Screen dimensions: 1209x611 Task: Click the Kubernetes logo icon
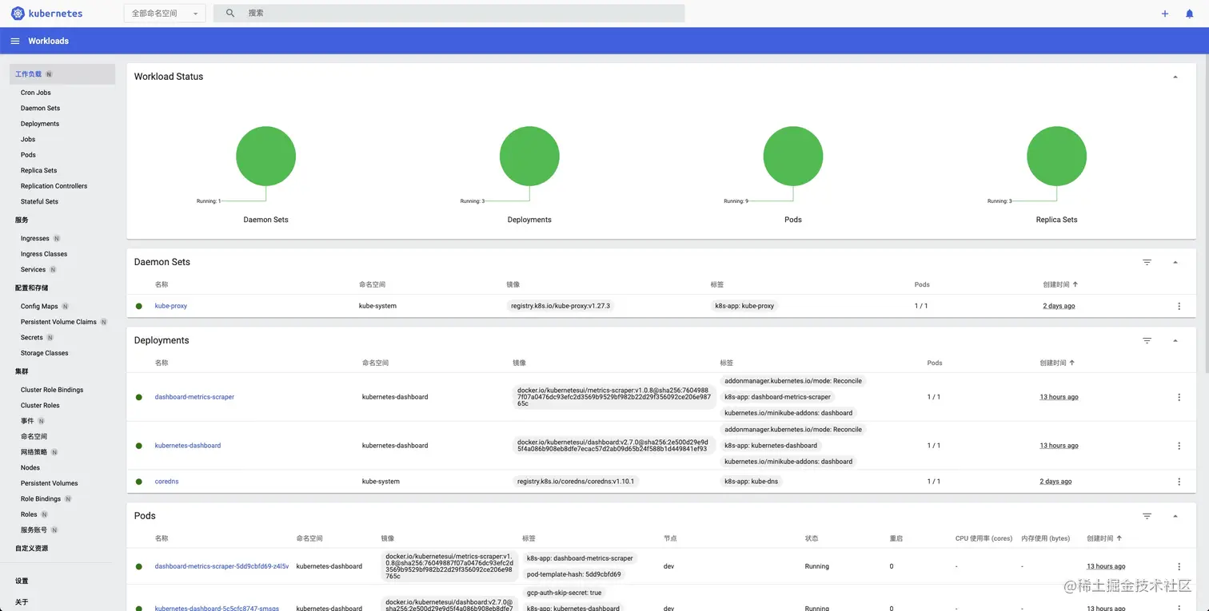point(16,14)
